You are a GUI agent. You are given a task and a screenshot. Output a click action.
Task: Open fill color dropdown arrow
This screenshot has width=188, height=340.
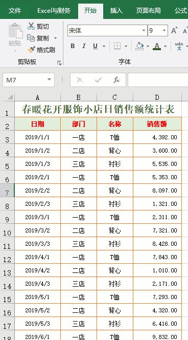coord(148,46)
